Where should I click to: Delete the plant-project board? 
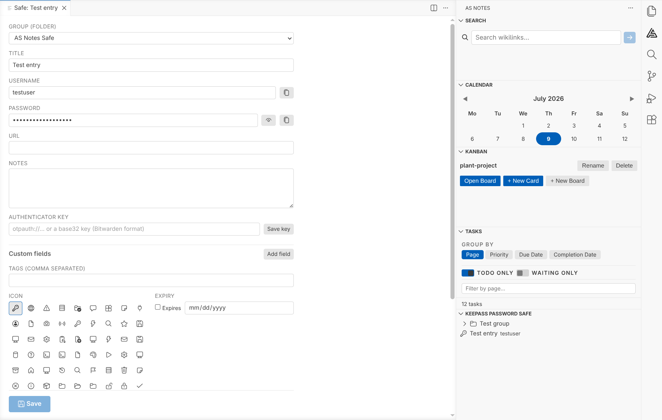click(x=624, y=166)
